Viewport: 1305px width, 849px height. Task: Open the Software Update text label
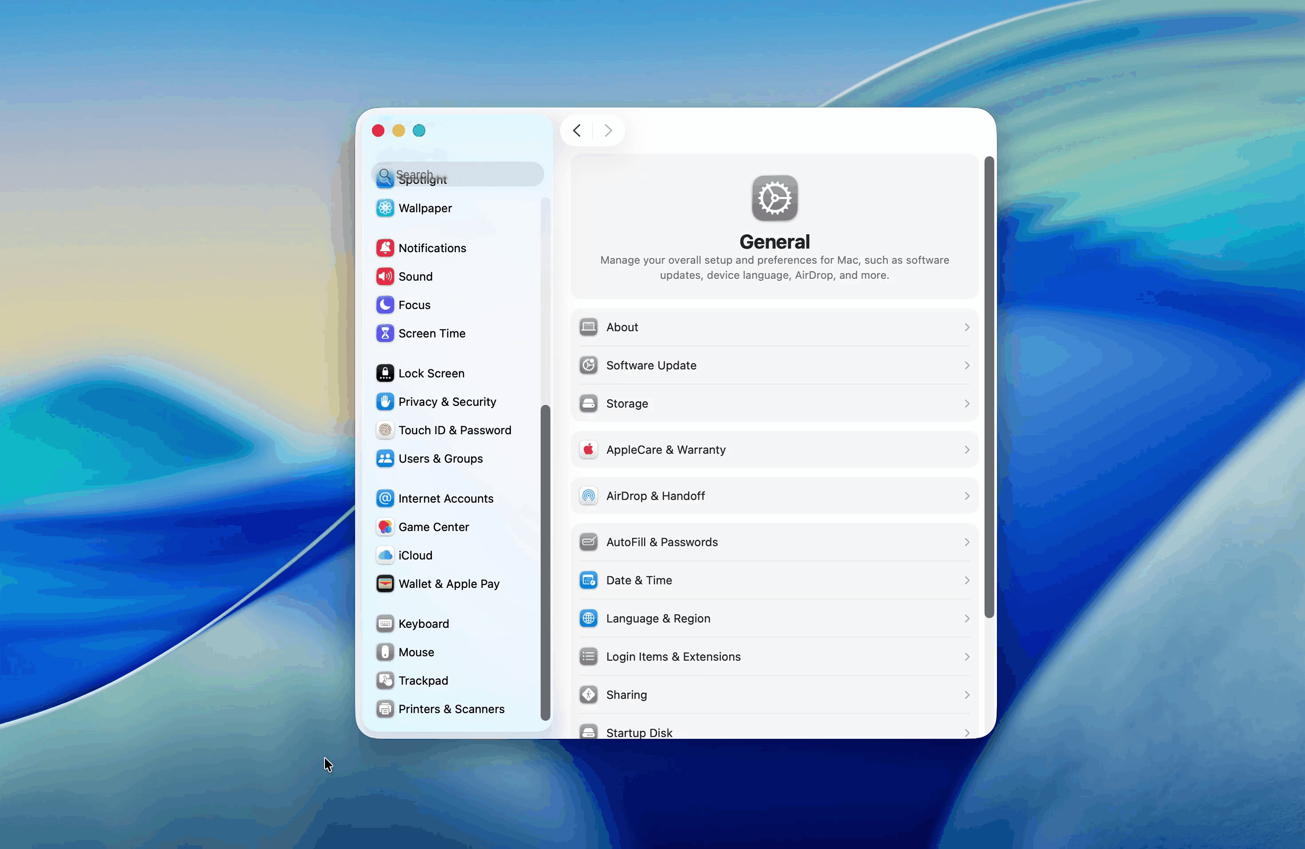pyautogui.click(x=651, y=365)
